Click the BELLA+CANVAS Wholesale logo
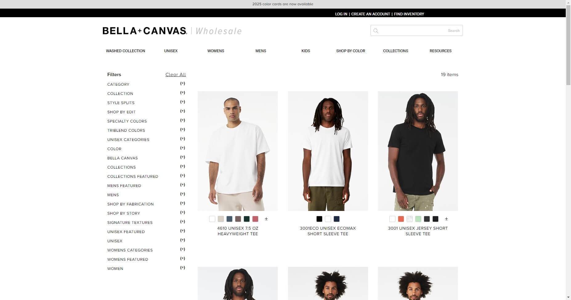The height and width of the screenshot is (300, 571). click(x=172, y=31)
